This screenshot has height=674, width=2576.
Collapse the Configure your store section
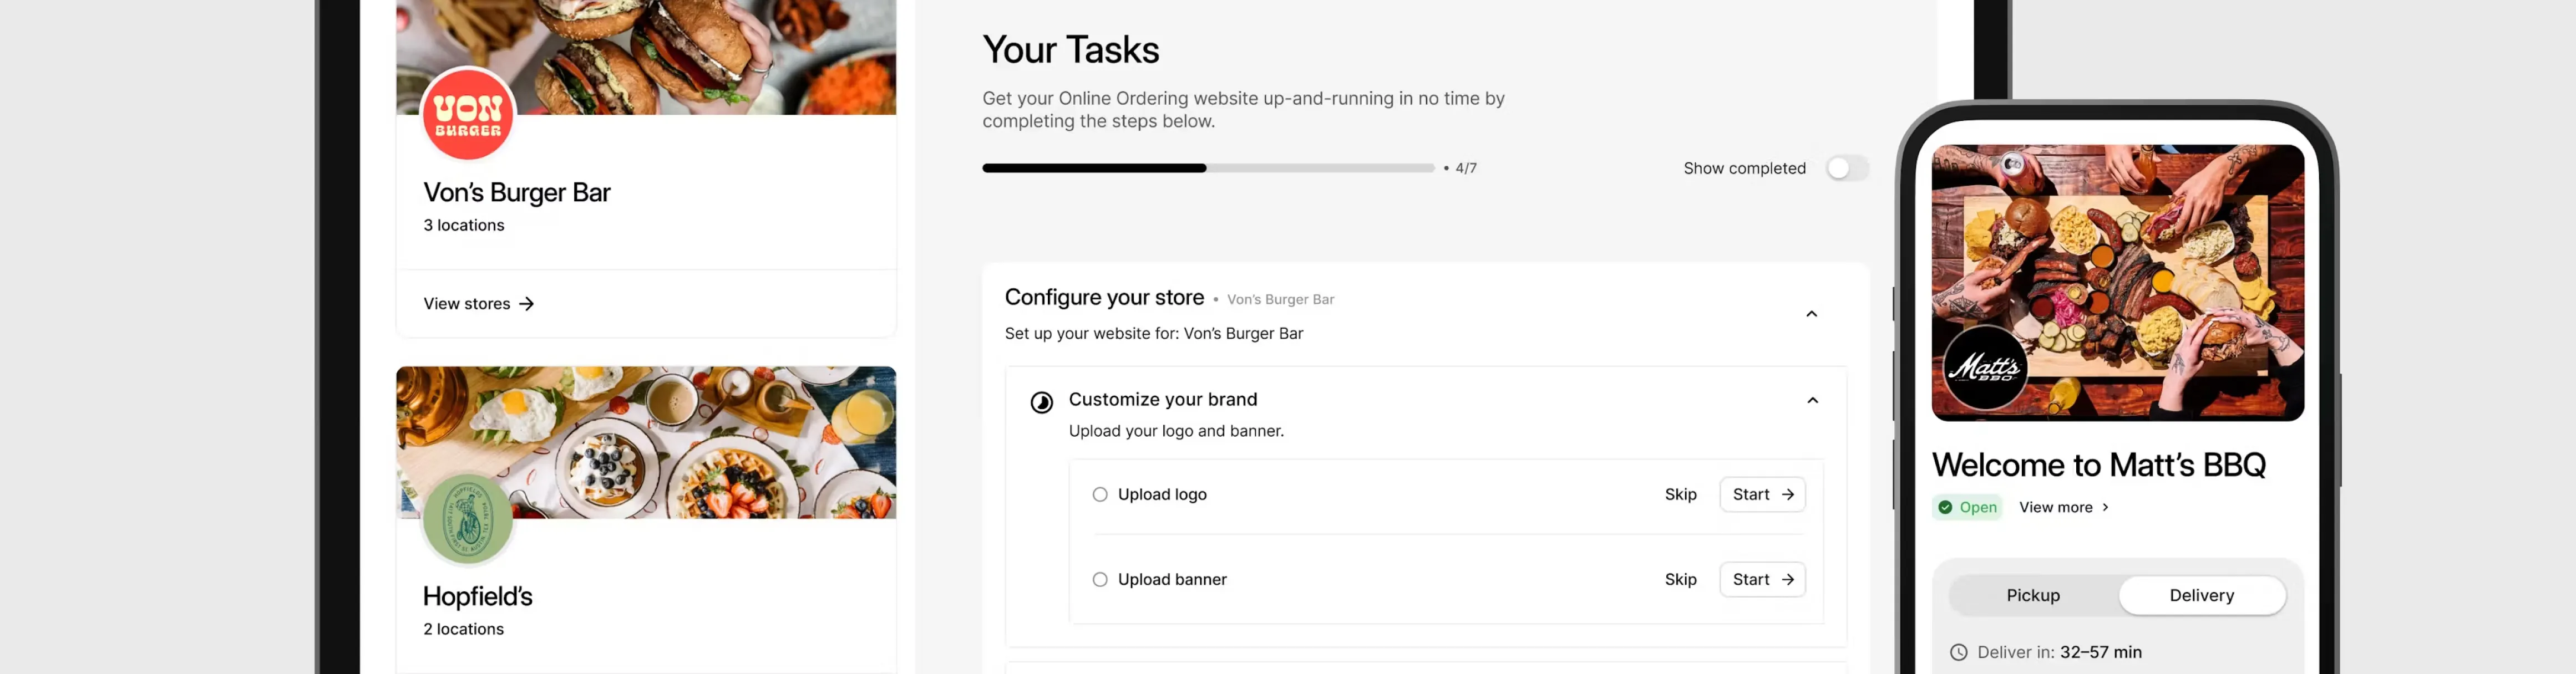[x=1811, y=314]
